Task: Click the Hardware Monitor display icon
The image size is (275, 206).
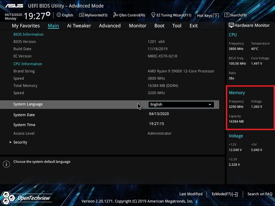Action: pos(231,25)
